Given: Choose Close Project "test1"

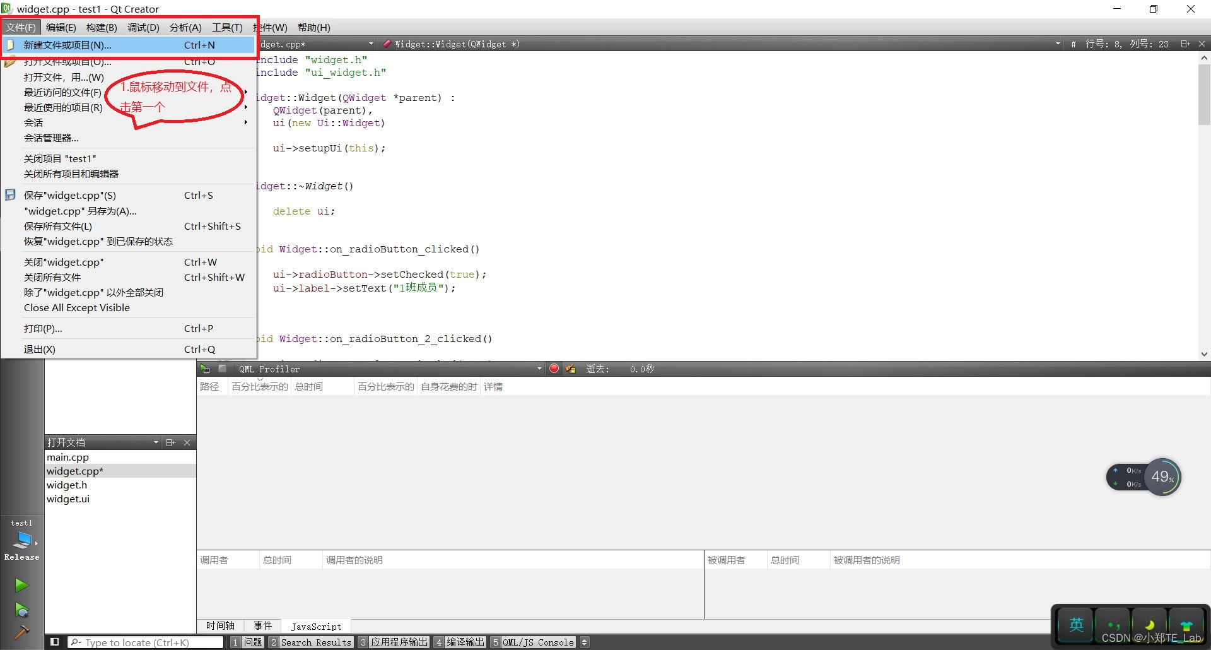Looking at the screenshot, I should [129, 158].
